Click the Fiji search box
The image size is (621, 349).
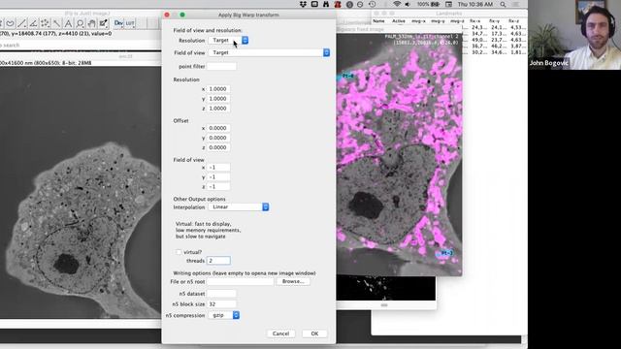tap(80, 46)
